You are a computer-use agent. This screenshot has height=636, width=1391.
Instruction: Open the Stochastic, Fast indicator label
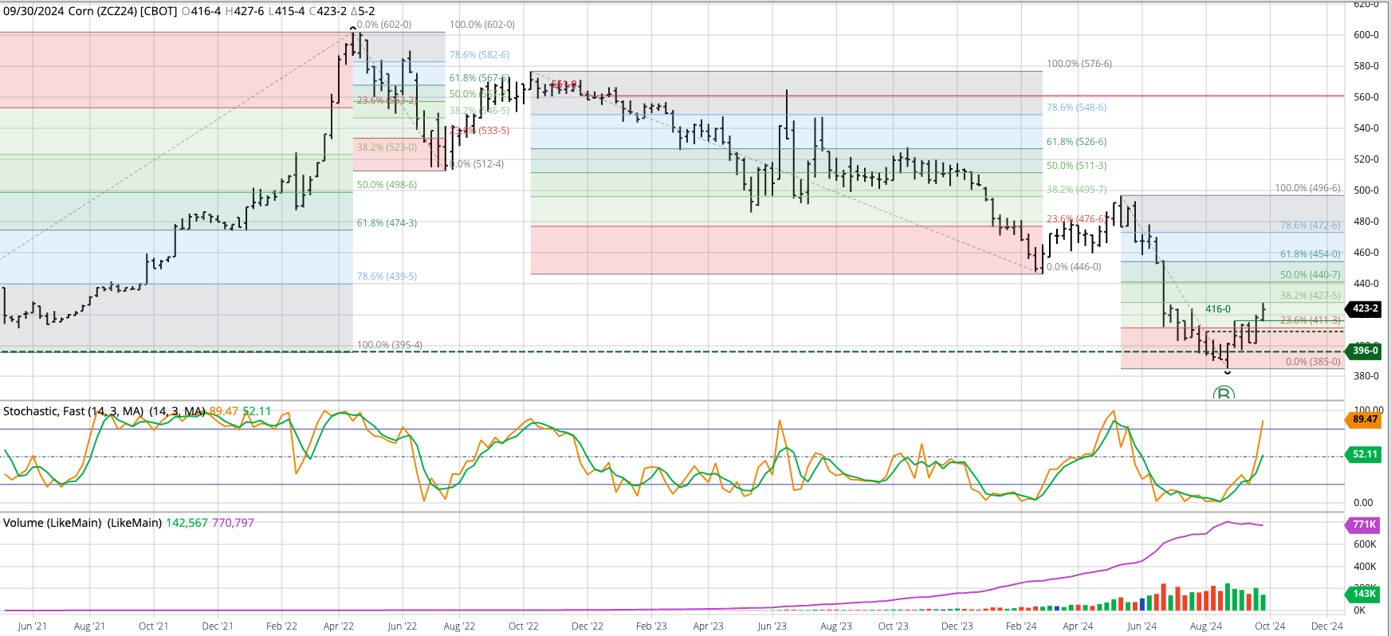(73, 411)
